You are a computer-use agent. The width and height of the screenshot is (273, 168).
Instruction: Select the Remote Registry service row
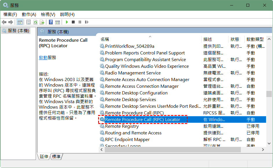tap(122, 126)
